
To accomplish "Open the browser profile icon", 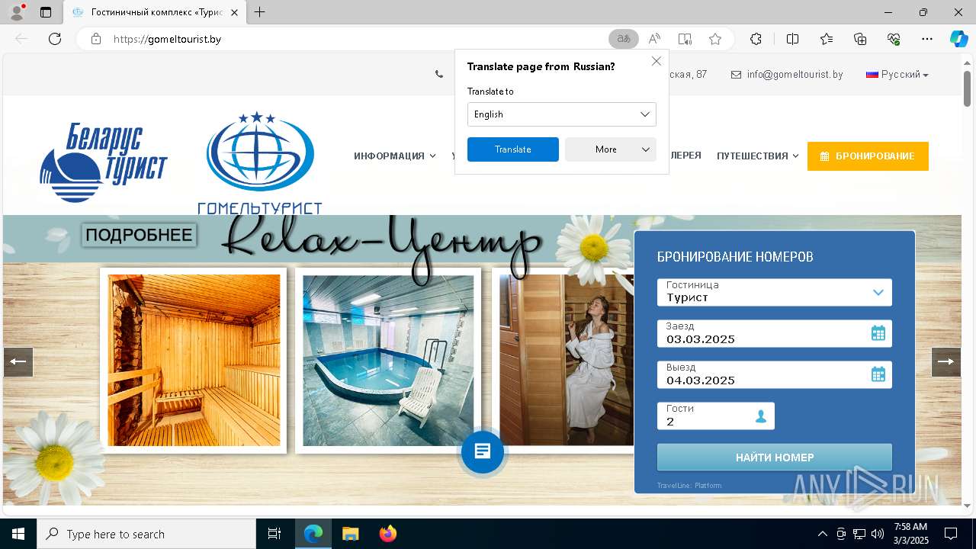I will (17, 11).
